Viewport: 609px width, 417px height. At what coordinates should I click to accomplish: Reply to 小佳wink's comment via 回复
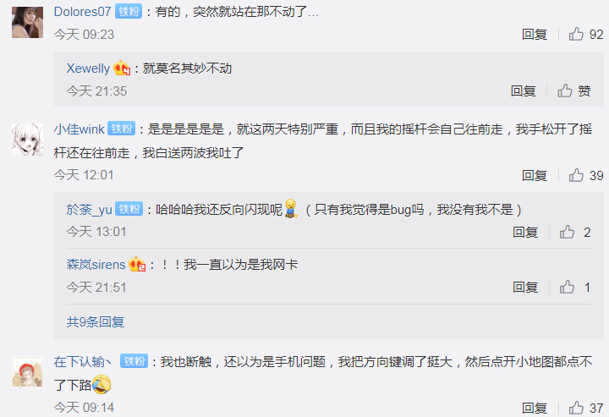(534, 175)
